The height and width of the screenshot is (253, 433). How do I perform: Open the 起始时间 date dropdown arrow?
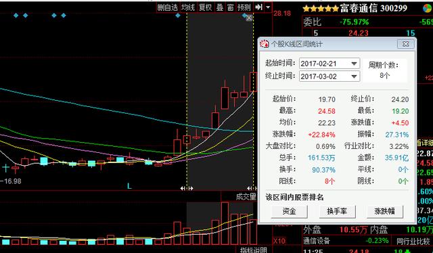[354, 64]
